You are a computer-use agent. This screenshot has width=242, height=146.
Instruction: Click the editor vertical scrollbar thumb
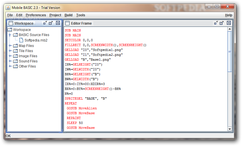point(230,52)
